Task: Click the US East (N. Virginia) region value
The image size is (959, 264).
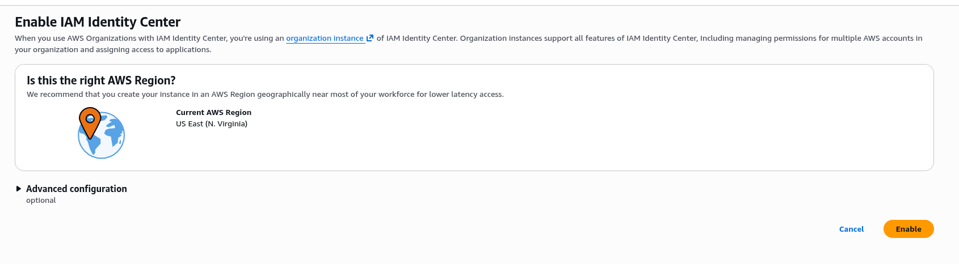Action: 212,124
